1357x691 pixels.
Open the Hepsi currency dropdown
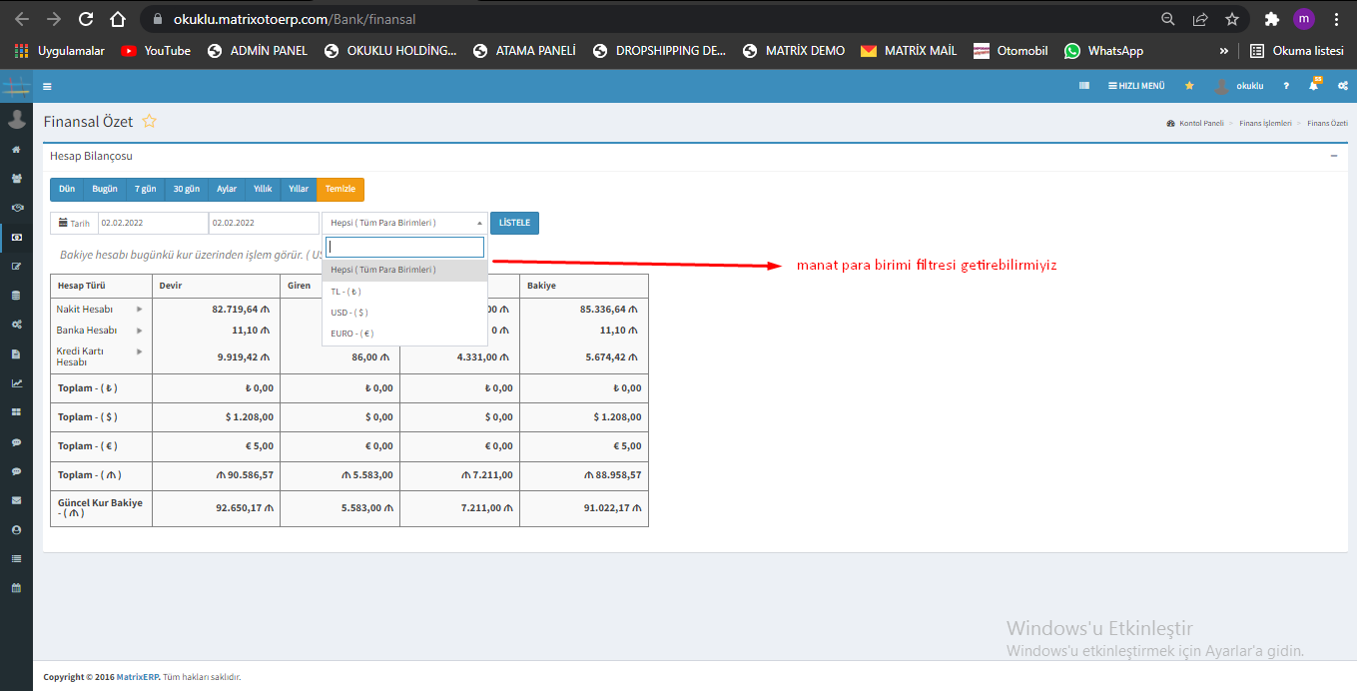pyautogui.click(x=404, y=223)
